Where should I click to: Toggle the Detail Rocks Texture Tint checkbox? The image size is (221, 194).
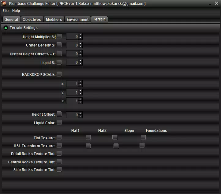[x=59, y=153]
